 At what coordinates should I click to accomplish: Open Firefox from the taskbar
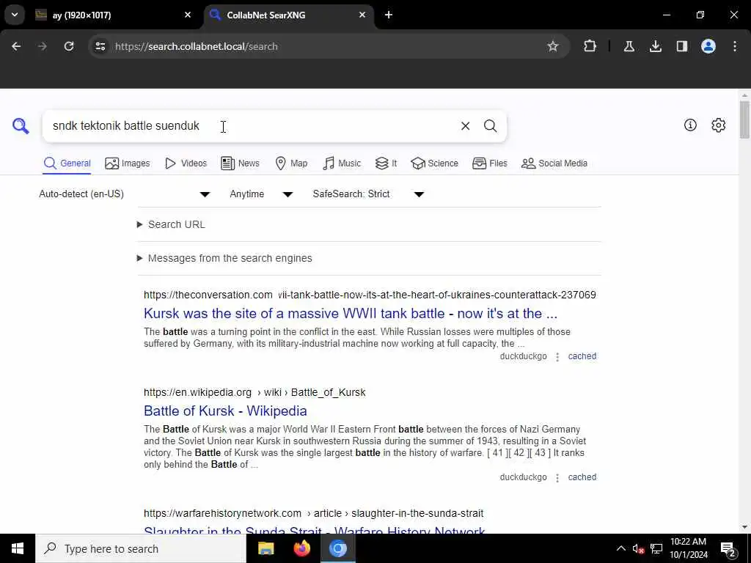pyautogui.click(x=301, y=548)
